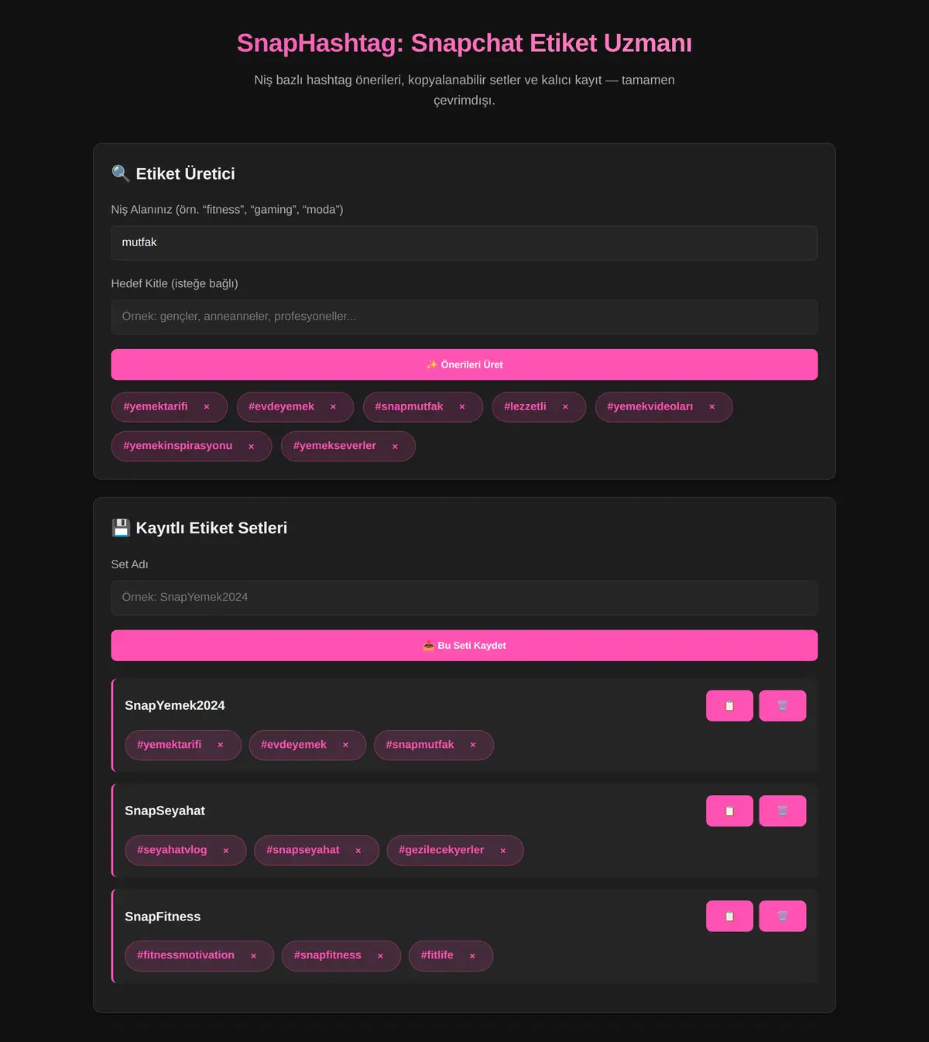Click the #fitlife tag text

437,955
